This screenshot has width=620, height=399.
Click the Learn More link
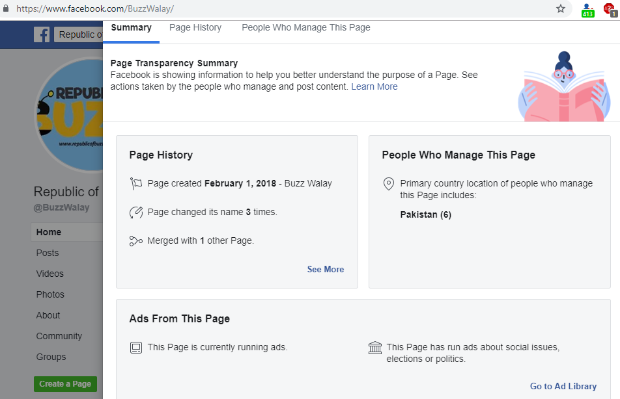[374, 86]
